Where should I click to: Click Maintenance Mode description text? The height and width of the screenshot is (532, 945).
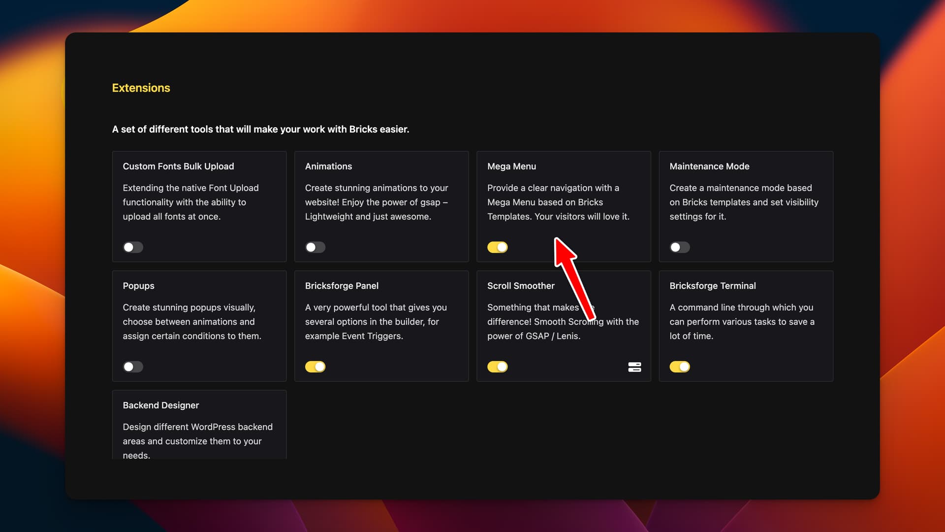click(744, 202)
